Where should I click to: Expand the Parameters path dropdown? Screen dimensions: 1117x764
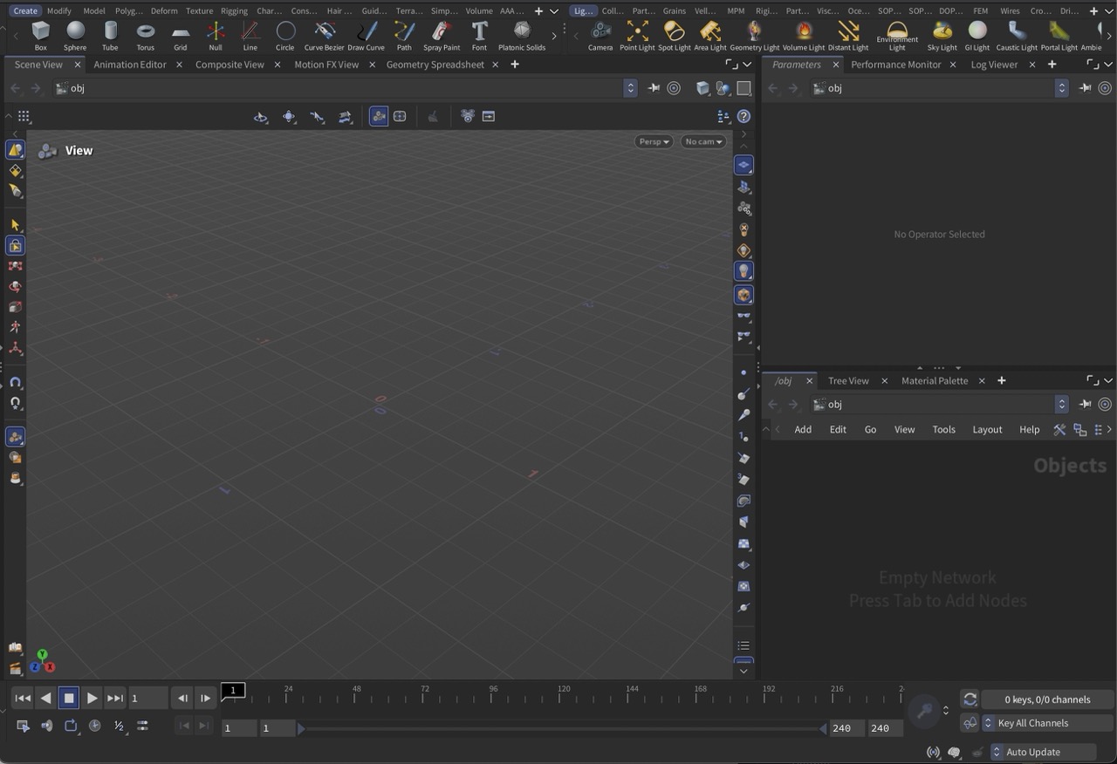click(x=1062, y=88)
